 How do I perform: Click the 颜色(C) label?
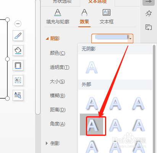point(58,53)
